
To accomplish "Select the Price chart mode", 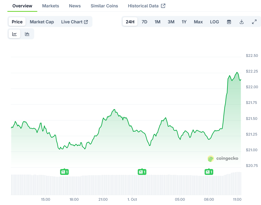I will coord(17,22).
